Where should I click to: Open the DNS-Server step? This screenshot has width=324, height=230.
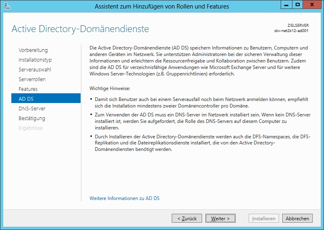tap(32, 109)
